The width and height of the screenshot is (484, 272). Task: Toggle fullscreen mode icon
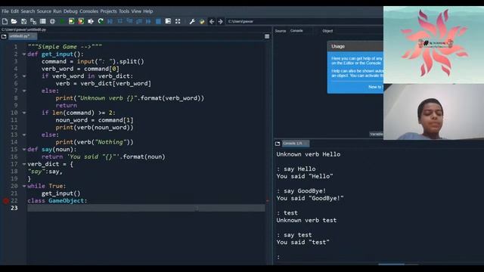click(178, 21)
